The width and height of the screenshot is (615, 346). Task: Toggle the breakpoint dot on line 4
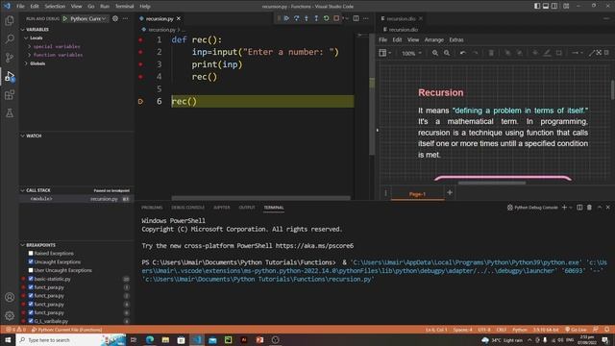point(141,77)
